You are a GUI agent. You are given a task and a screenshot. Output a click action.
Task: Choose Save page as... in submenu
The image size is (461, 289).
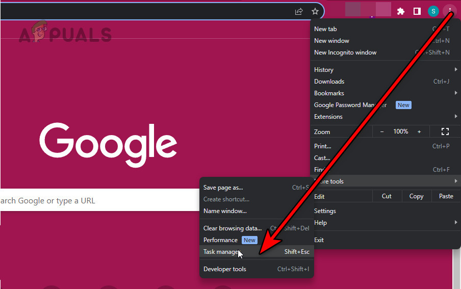257,188
